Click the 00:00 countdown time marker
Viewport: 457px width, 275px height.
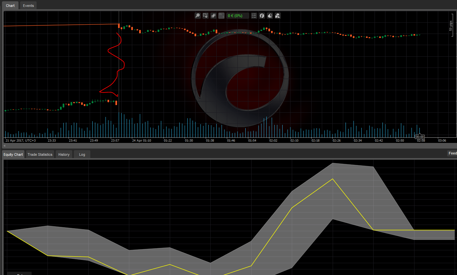click(x=420, y=137)
